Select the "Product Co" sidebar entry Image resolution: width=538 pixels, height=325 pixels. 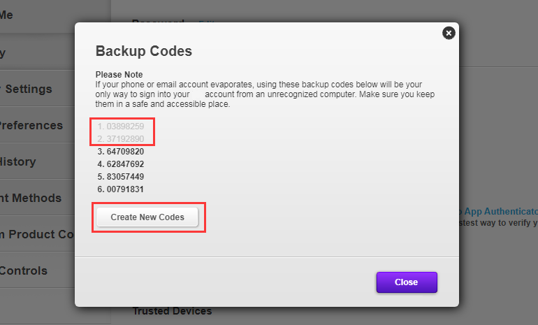pos(35,234)
